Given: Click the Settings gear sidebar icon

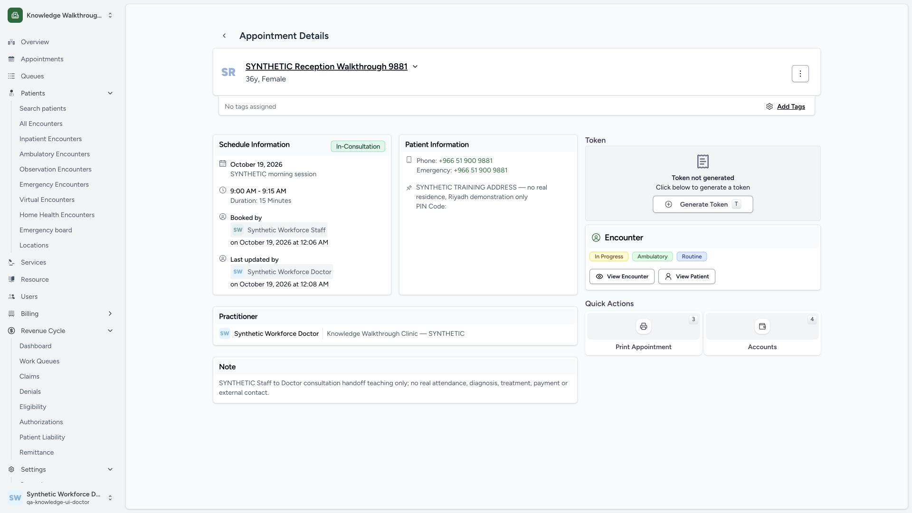Looking at the screenshot, I should [11, 470].
